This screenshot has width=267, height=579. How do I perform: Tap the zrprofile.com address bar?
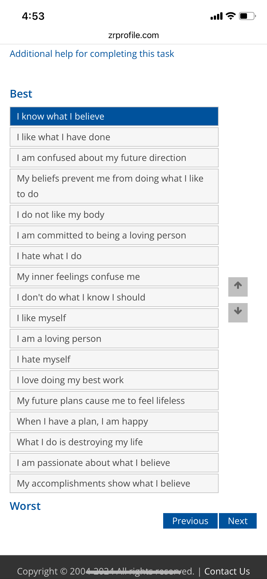coord(133,35)
